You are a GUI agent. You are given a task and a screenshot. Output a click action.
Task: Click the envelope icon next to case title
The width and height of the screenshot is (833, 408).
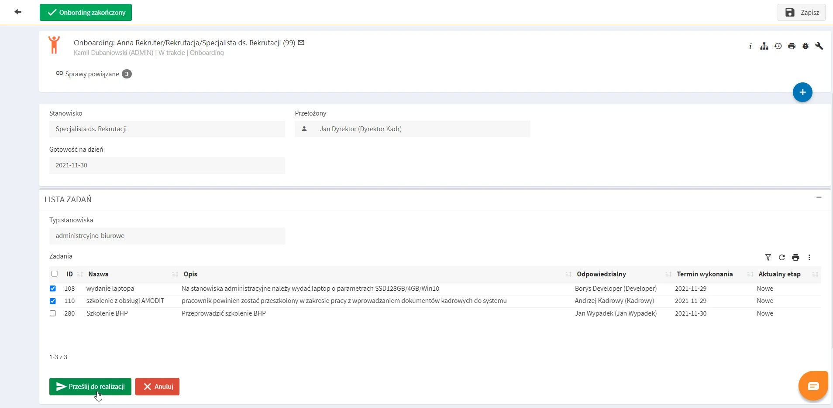pos(301,42)
